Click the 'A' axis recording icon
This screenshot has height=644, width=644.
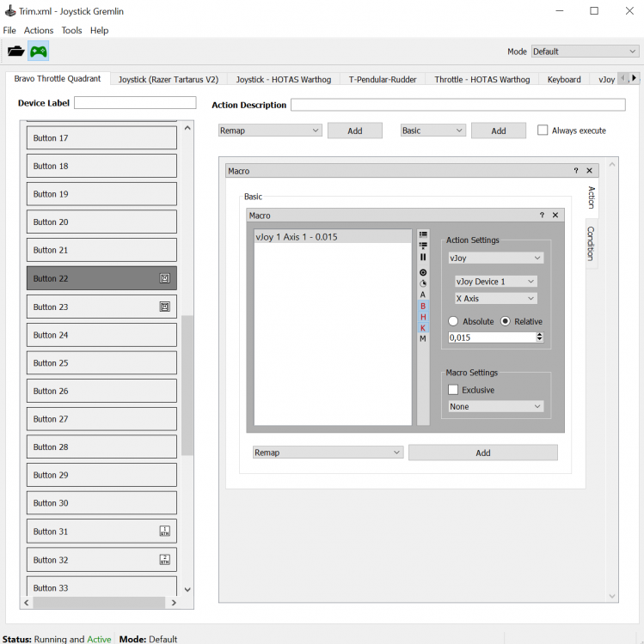click(423, 295)
